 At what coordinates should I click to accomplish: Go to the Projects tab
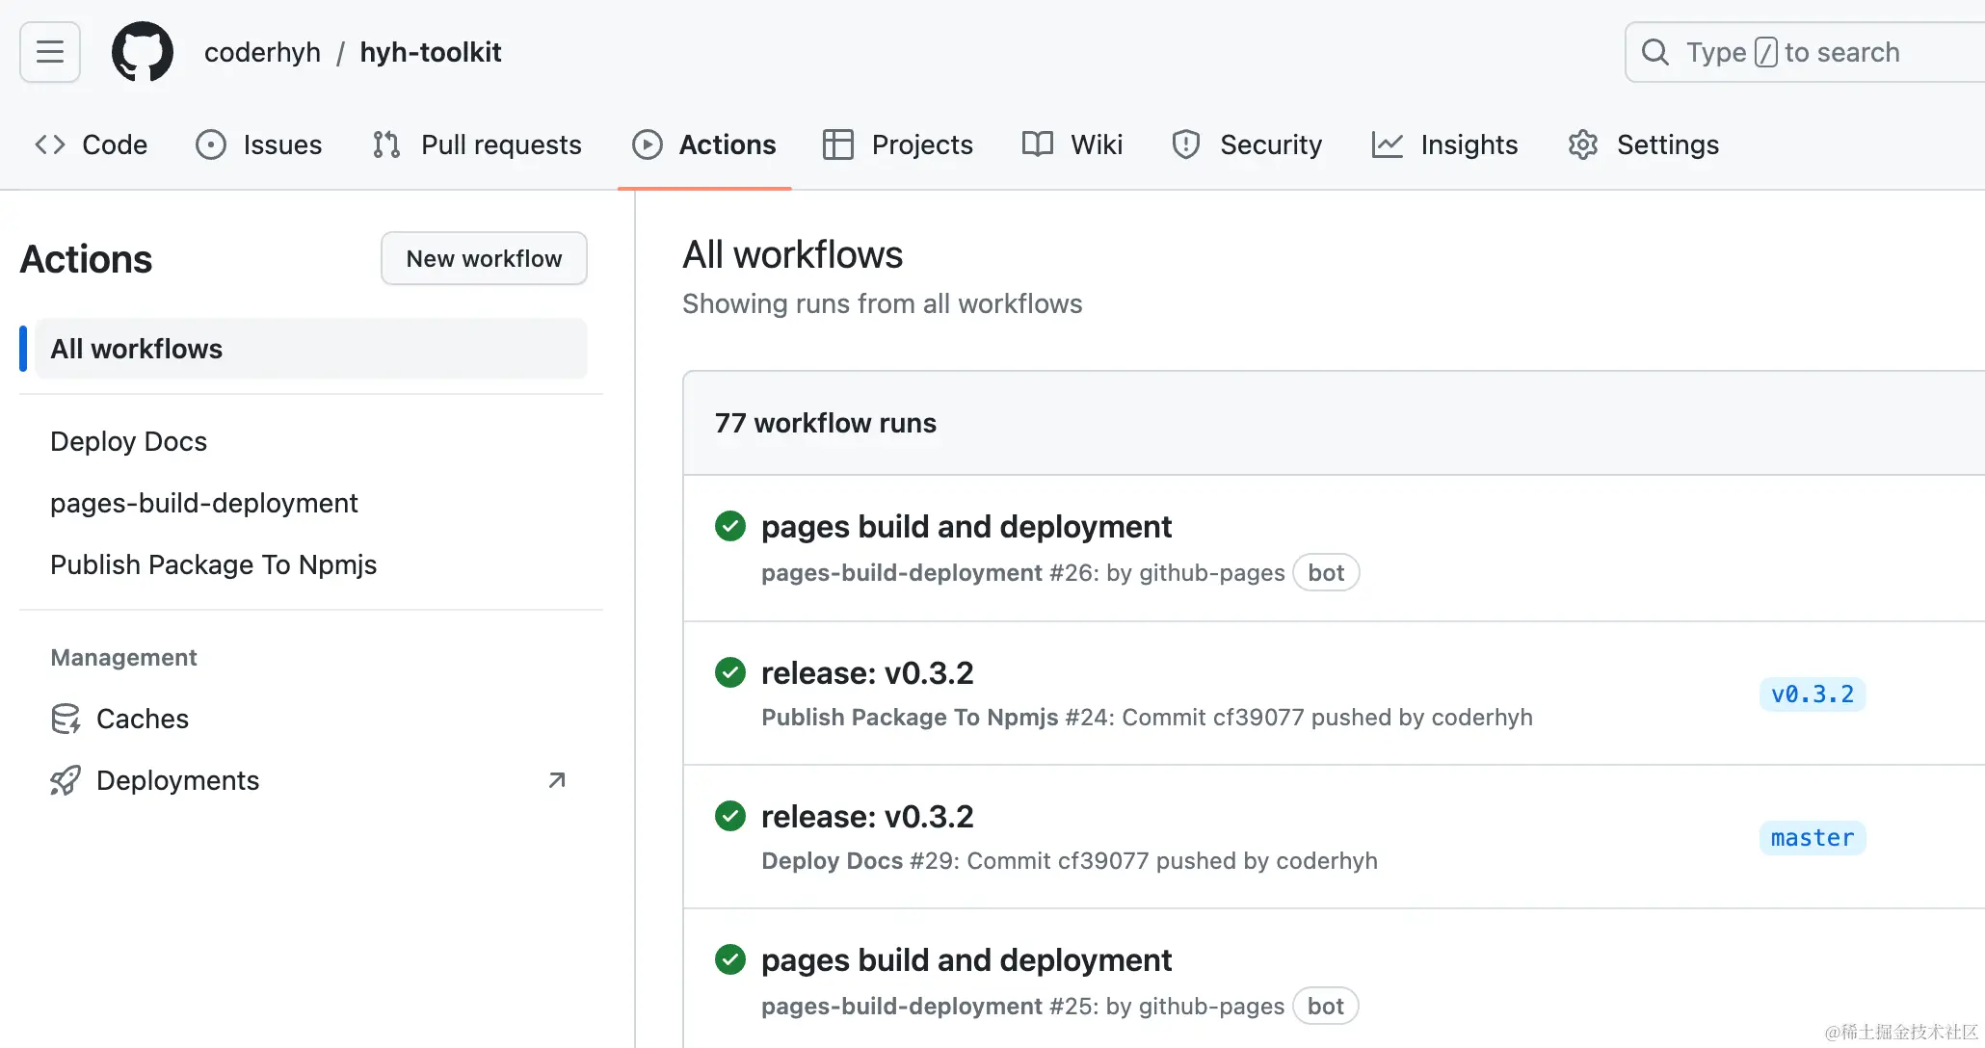[x=898, y=144]
